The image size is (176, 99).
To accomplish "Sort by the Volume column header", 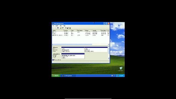I will [58, 31].
